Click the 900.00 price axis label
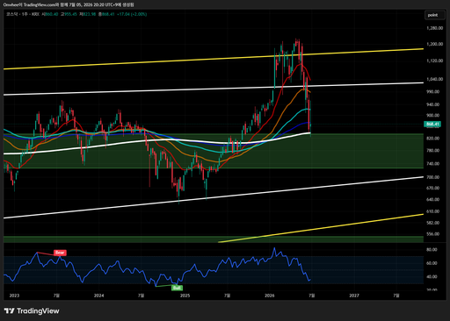Image resolution: width=450 pixels, height=321 pixels. pos(433,115)
